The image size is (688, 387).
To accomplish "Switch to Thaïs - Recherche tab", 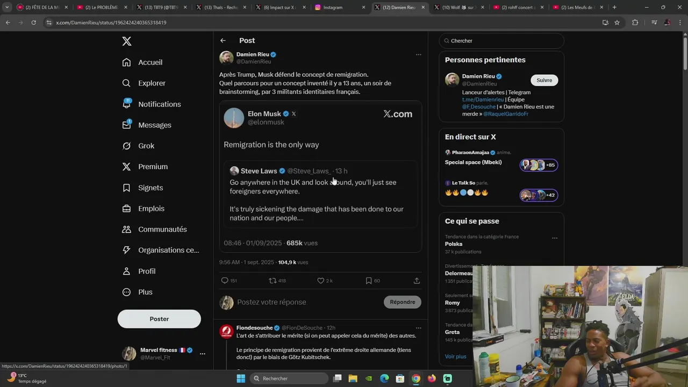I will (221, 8).
